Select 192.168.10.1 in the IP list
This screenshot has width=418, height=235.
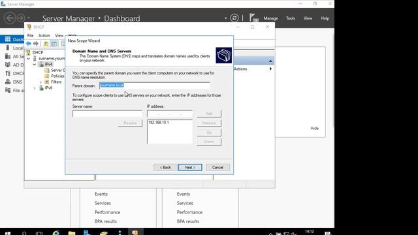pos(159,122)
